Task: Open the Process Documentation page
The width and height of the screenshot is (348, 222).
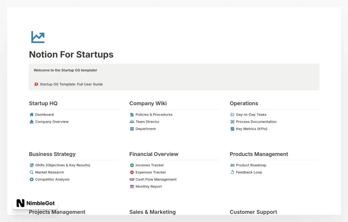Action: point(256,122)
